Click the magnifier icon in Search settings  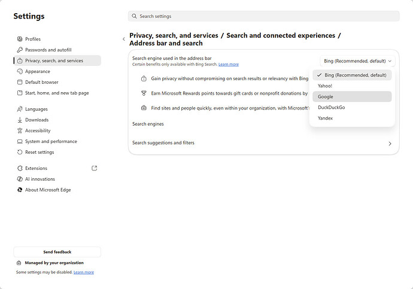134,16
